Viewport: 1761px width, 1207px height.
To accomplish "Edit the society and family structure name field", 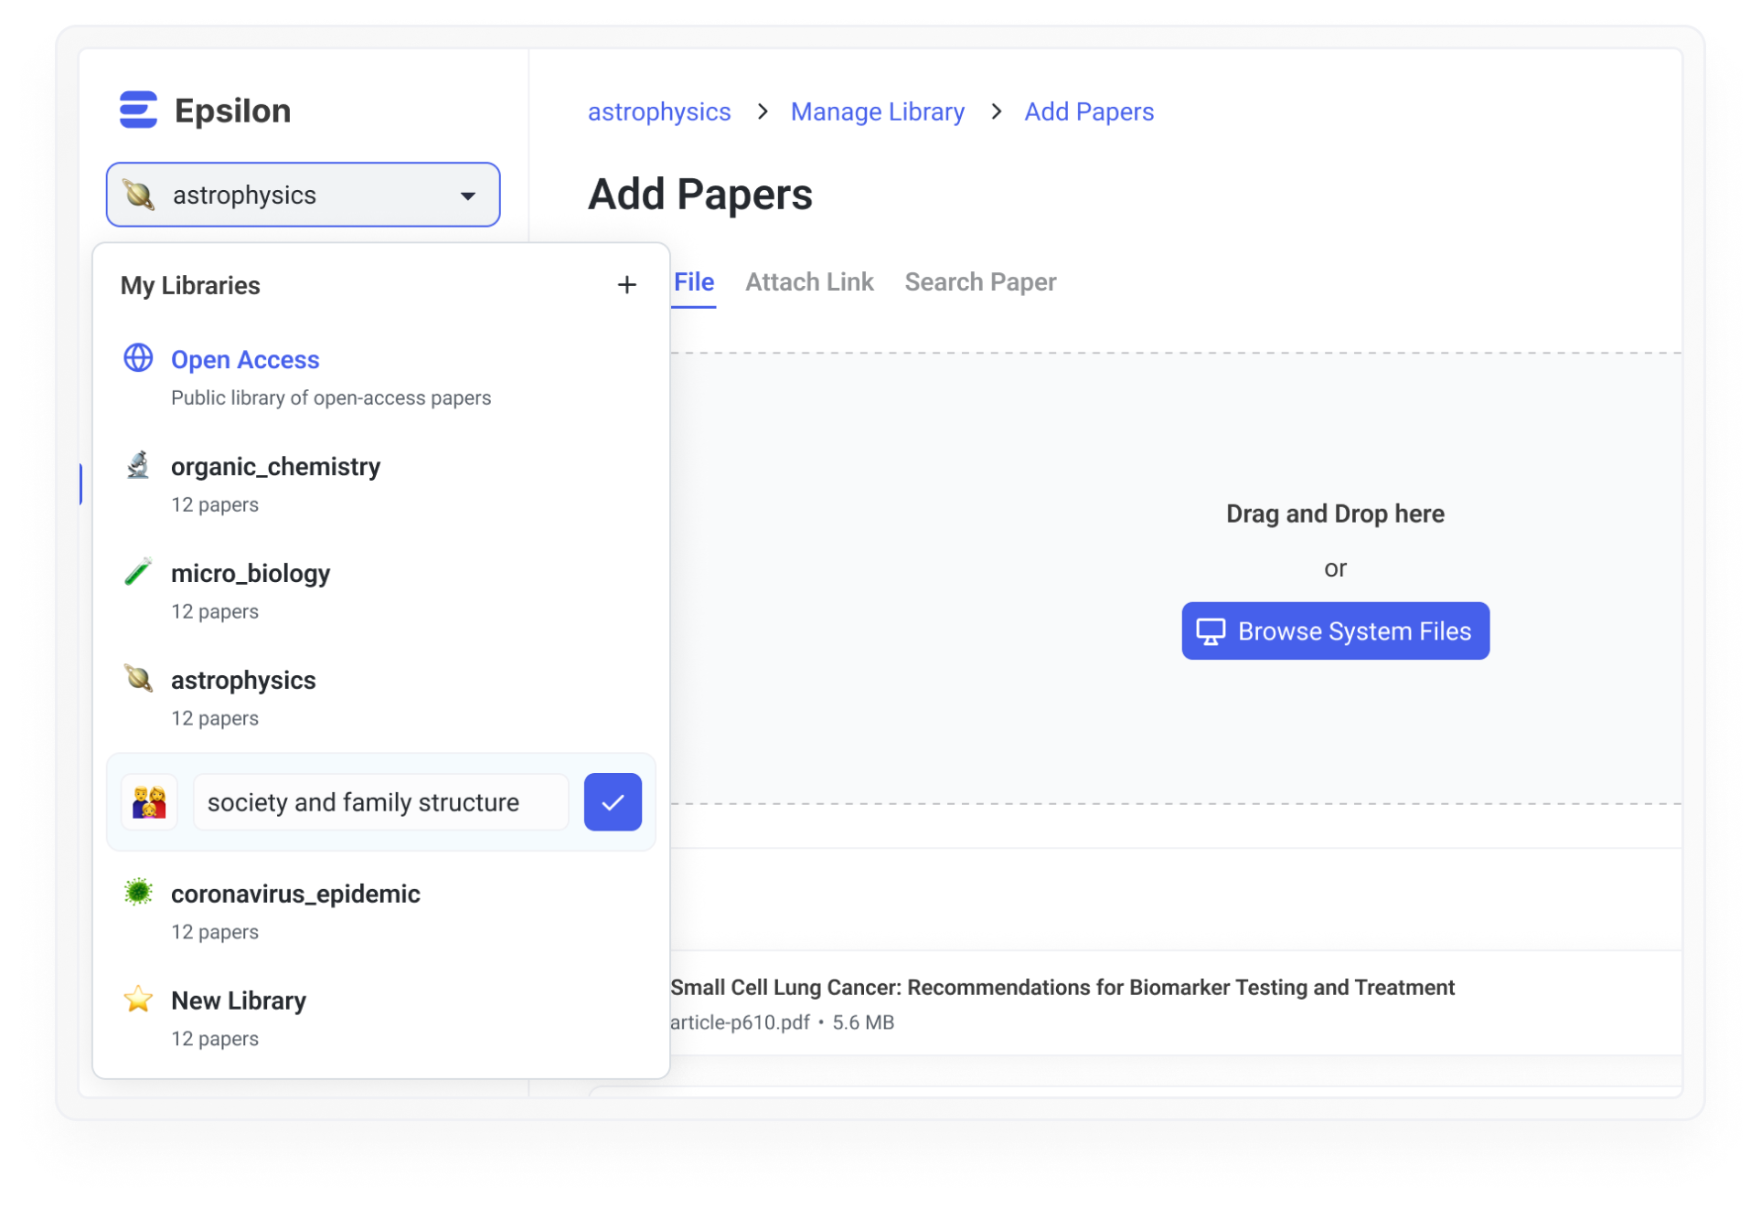I will tap(380, 802).
